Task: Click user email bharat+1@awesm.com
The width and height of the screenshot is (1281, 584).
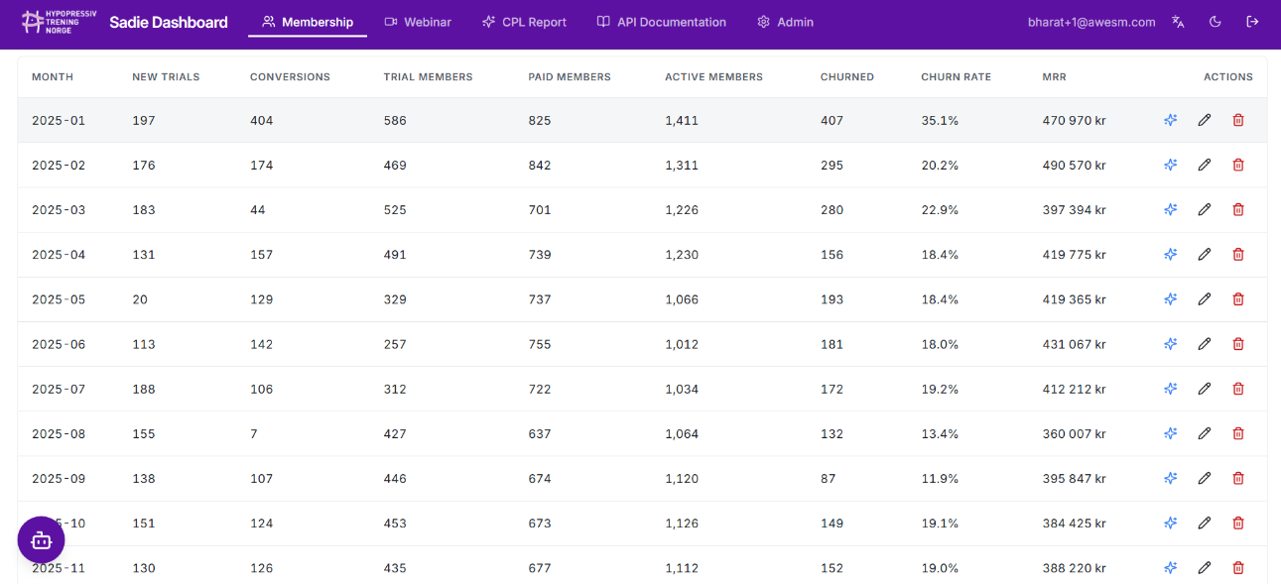Action: 1091,22
